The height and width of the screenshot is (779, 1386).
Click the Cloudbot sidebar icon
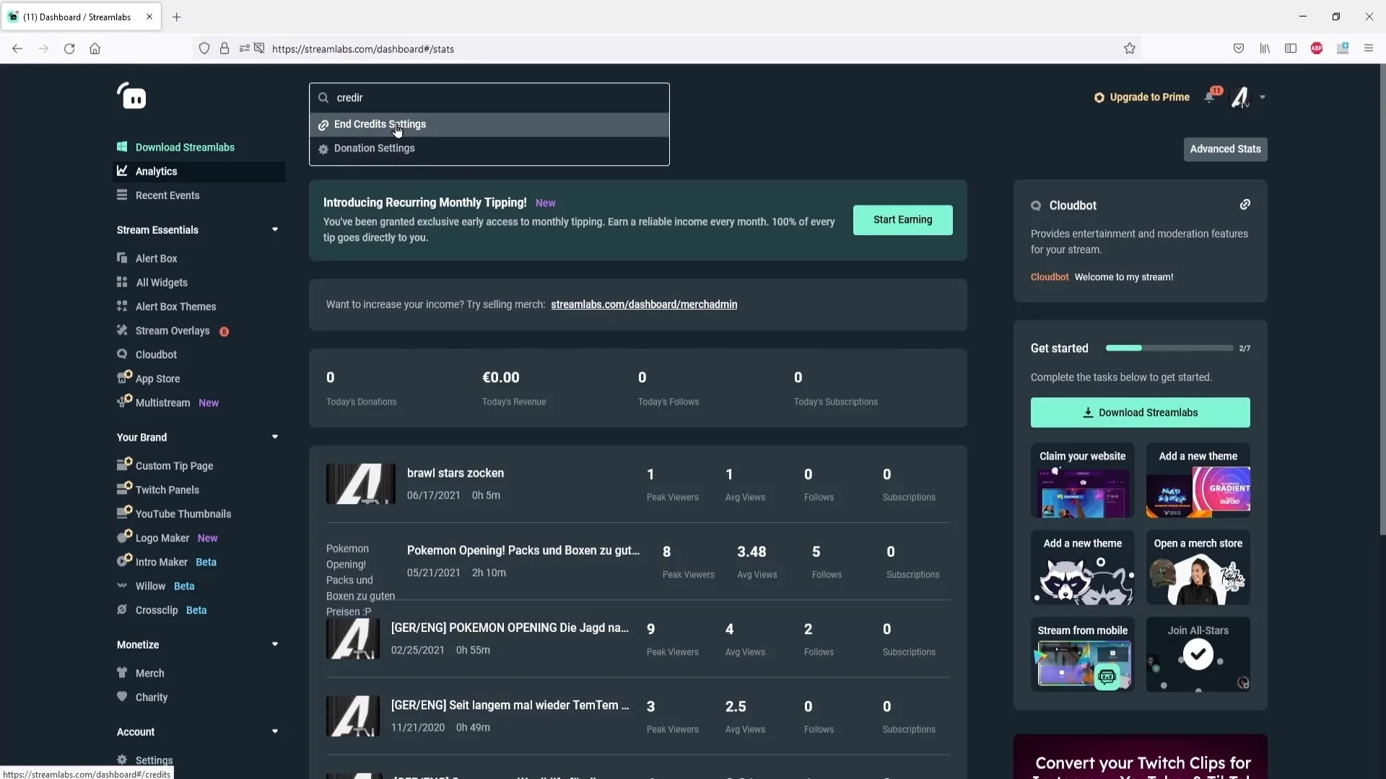tap(122, 354)
